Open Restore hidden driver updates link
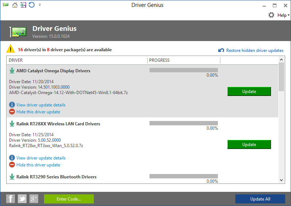The height and width of the screenshot is (206, 291). [255, 51]
